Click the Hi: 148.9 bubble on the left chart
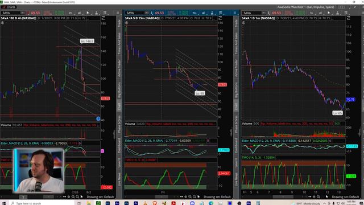This screenshot has width=364, height=205. tap(87, 41)
